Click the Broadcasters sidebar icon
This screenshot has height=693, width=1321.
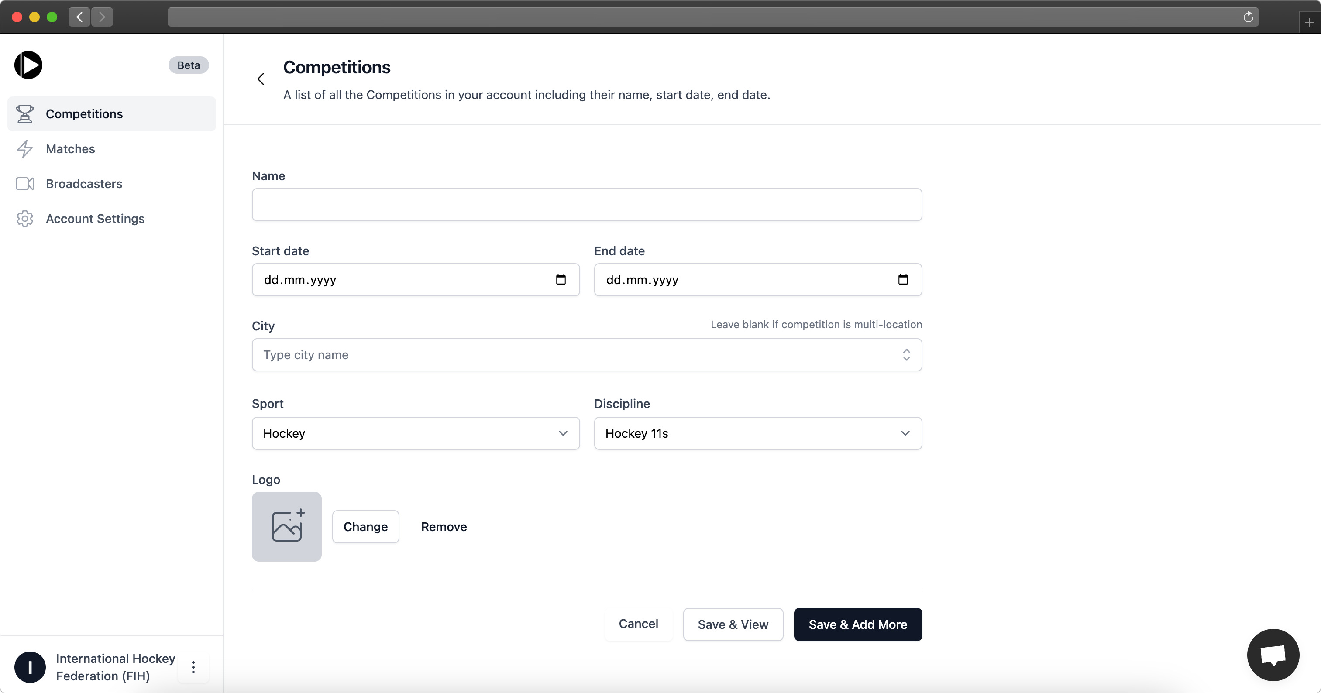point(25,184)
